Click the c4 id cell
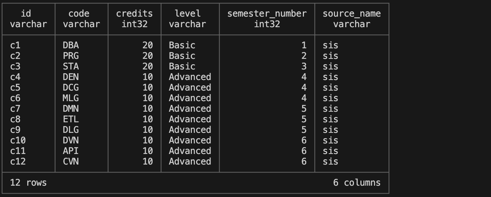 click(x=15, y=77)
